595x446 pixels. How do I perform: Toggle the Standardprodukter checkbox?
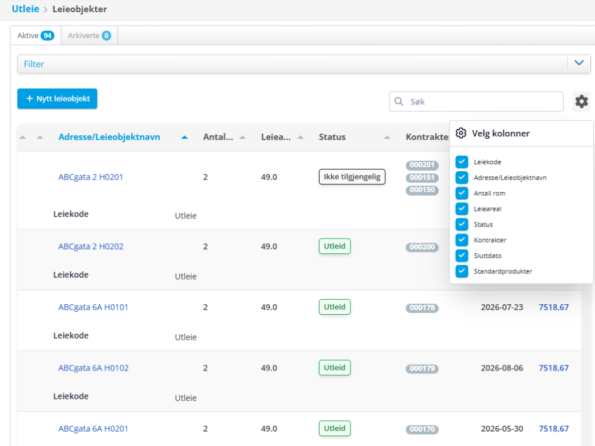462,271
